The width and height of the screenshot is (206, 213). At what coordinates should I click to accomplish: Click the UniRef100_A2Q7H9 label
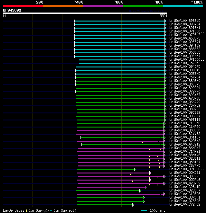(x=185, y=183)
